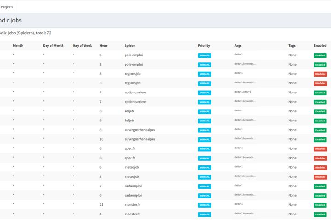Select the meteojob spider at hour 6
331x220 pixels.
(132, 167)
